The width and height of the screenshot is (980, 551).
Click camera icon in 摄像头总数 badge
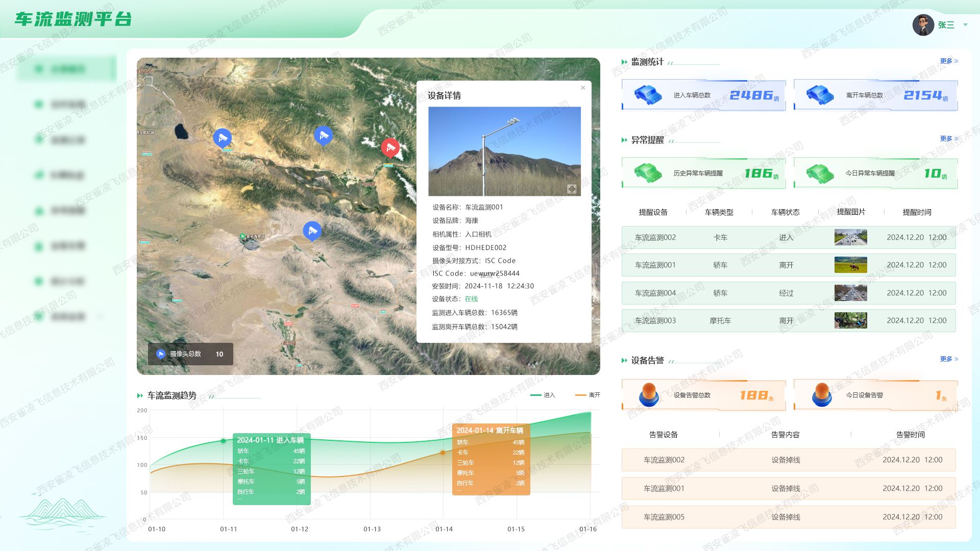click(x=161, y=354)
